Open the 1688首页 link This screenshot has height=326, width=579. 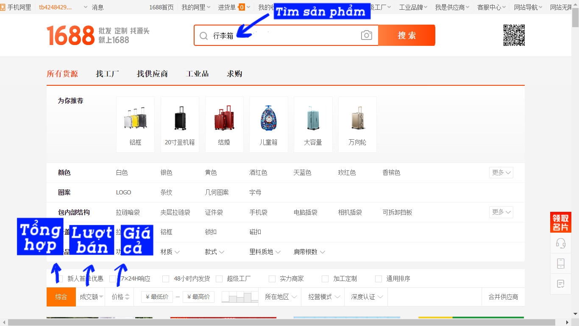tap(161, 7)
